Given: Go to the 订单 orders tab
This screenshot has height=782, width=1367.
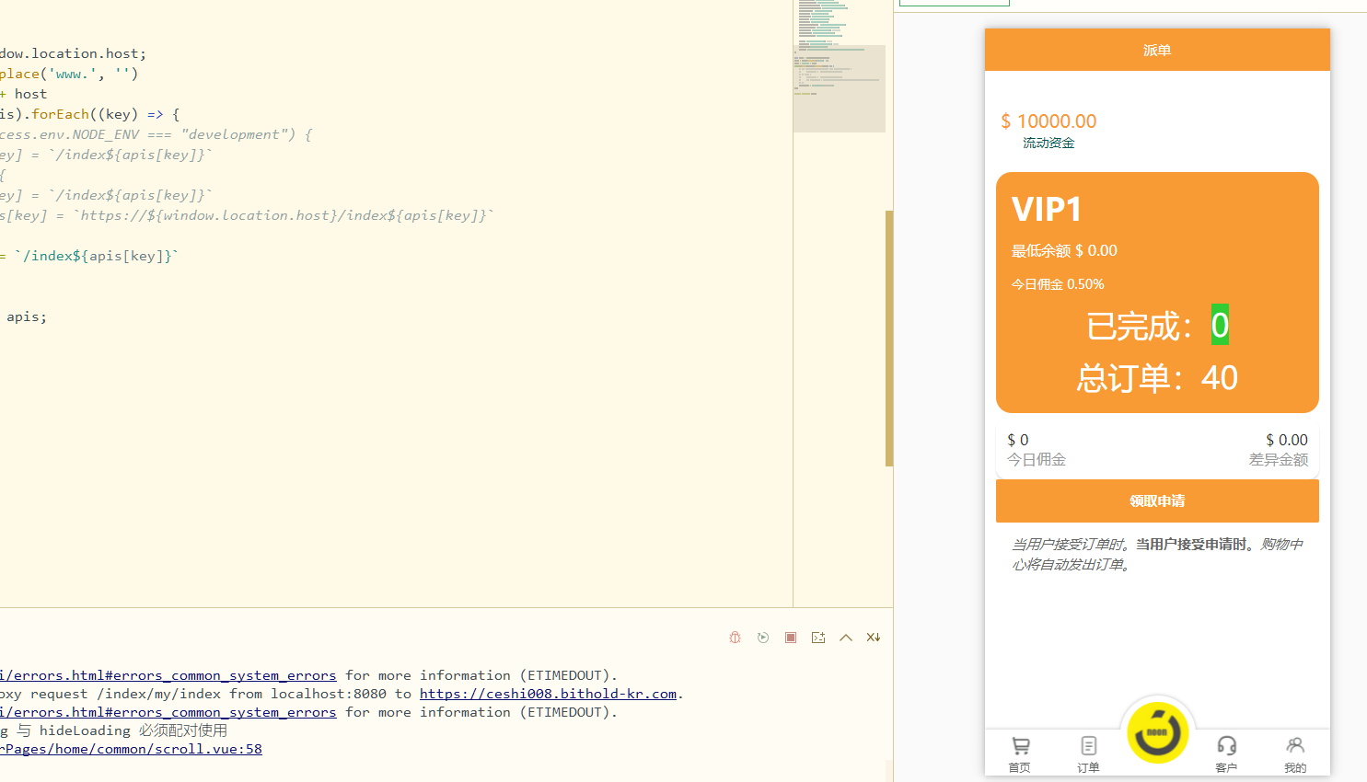Looking at the screenshot, I should click(1088, 753).
